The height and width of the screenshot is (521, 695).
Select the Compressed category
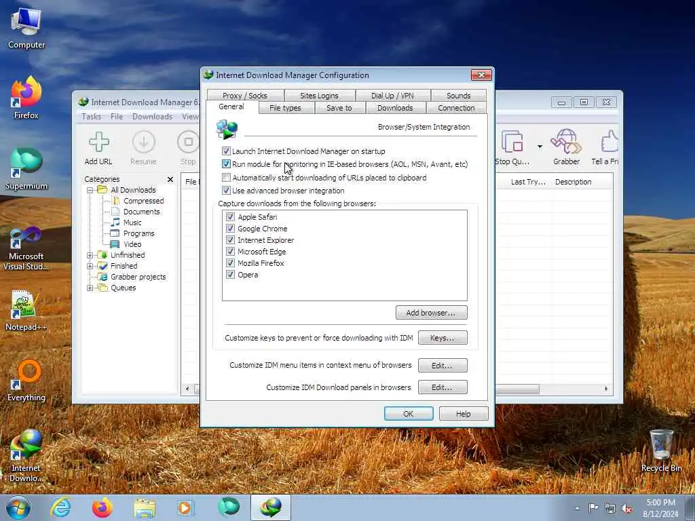(143, 201)
